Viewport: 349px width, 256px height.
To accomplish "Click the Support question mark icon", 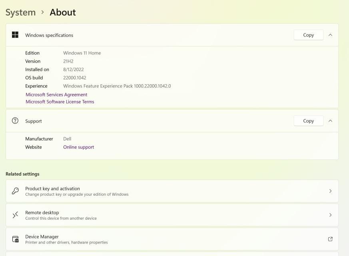I will pyautogui.click(x=15, y=121).
